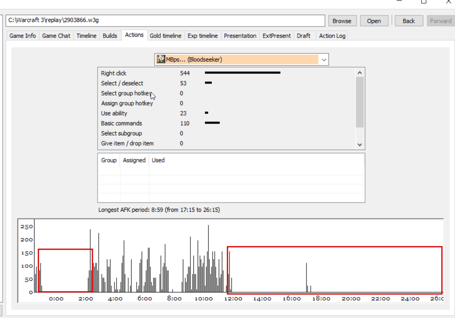Image resolution: width=455 pixels, height=318 pixels.
Task: Click the Back button
Action: 409,21
